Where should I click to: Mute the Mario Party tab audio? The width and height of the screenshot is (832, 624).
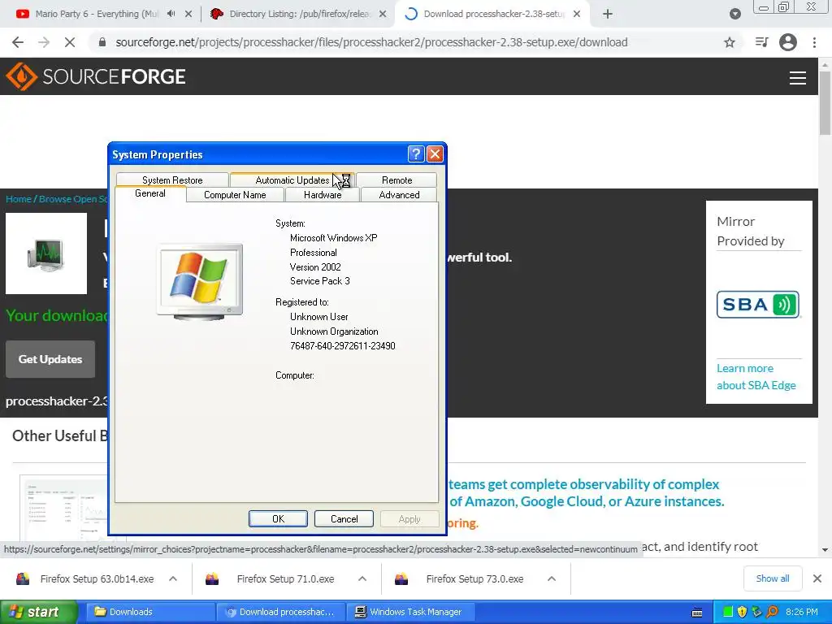[x=171, y=14]
